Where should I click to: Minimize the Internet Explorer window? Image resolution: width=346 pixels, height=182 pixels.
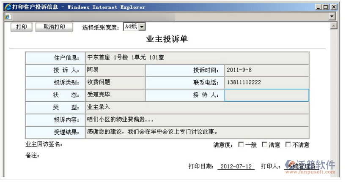(x=318, y=7)
